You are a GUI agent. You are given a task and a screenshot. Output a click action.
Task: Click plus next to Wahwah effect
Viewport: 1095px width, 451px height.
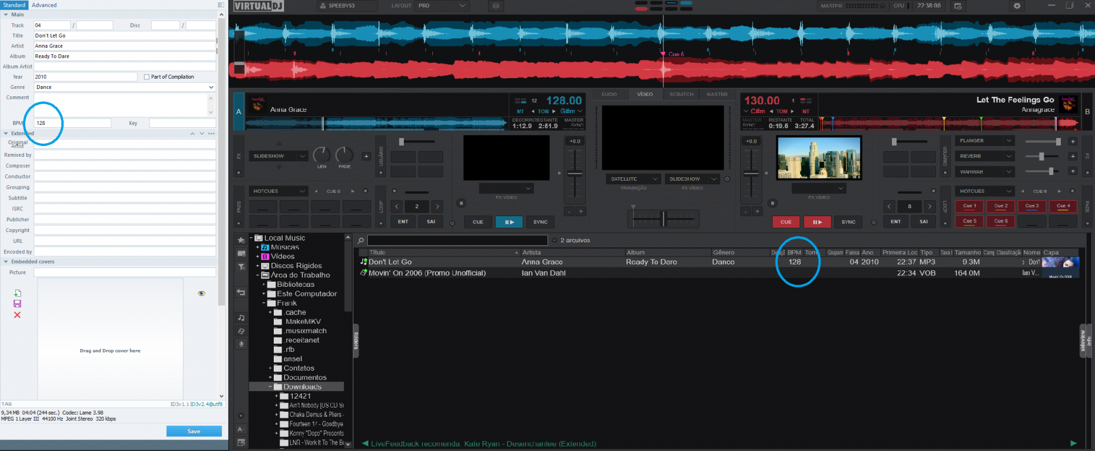(x=1073, y=171)
